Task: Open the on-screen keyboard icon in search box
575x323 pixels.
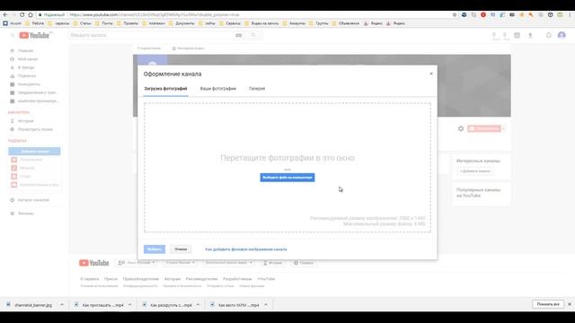Action: pos(239,35)
